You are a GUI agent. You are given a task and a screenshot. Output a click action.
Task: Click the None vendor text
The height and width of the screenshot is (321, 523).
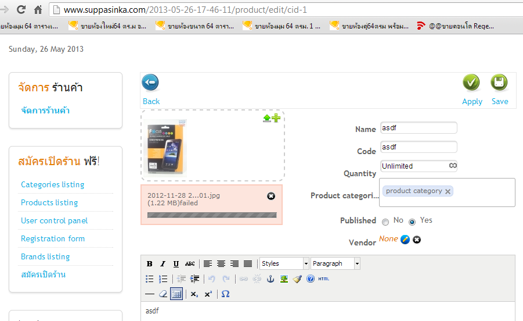click(388, 239)
